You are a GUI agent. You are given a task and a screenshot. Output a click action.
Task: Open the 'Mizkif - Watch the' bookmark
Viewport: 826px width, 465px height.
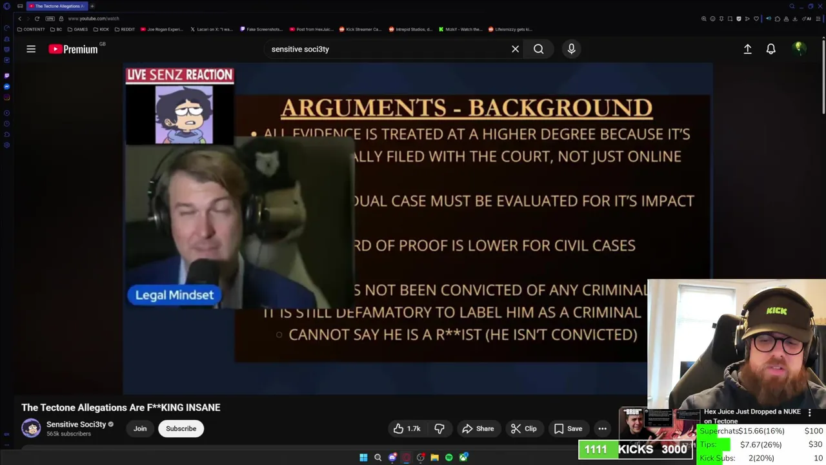(x=460, y=29)
